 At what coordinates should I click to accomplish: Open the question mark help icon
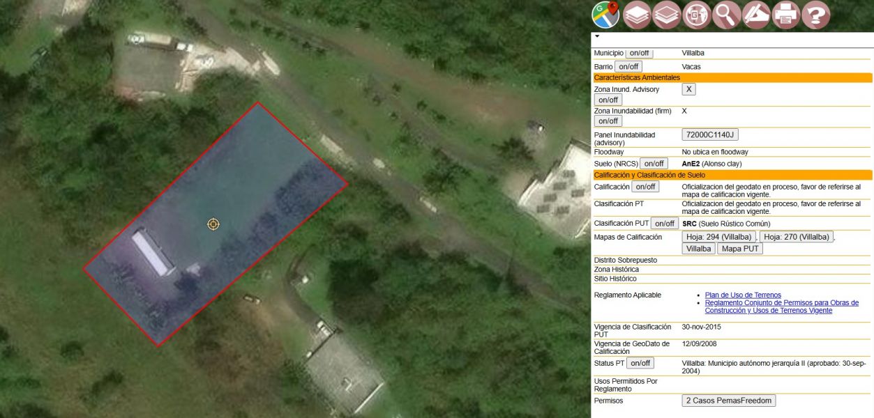click(x=816, y=15)
